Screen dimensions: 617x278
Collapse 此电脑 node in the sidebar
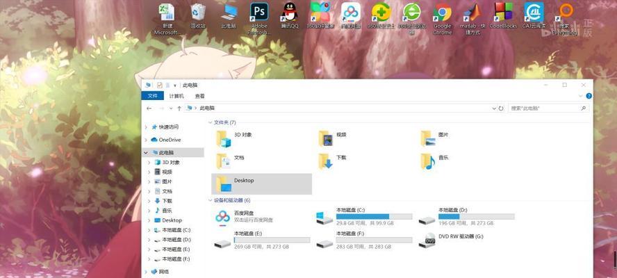pos(146,152)
